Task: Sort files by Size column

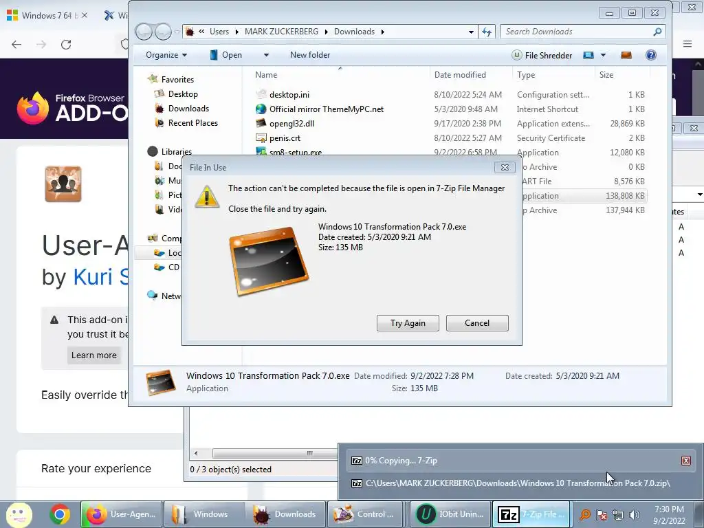Action: pos(606,74)
